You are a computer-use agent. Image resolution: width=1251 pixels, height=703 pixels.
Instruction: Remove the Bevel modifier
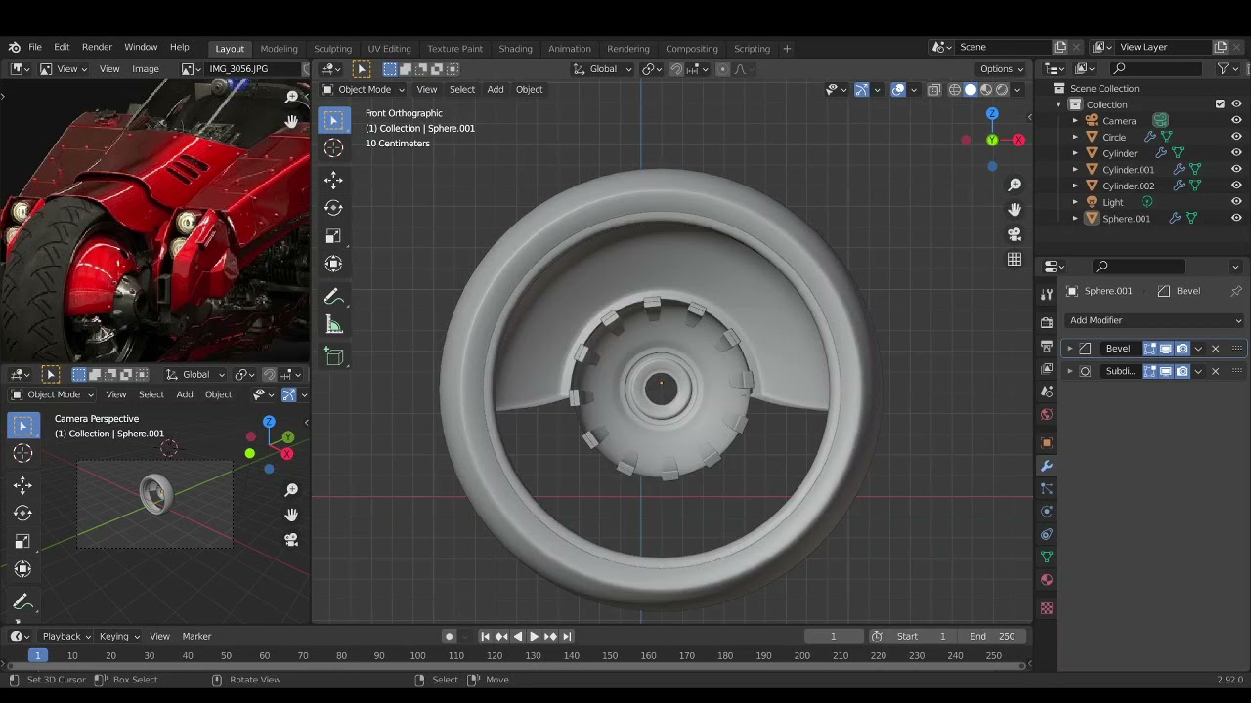pos(1215,349)
